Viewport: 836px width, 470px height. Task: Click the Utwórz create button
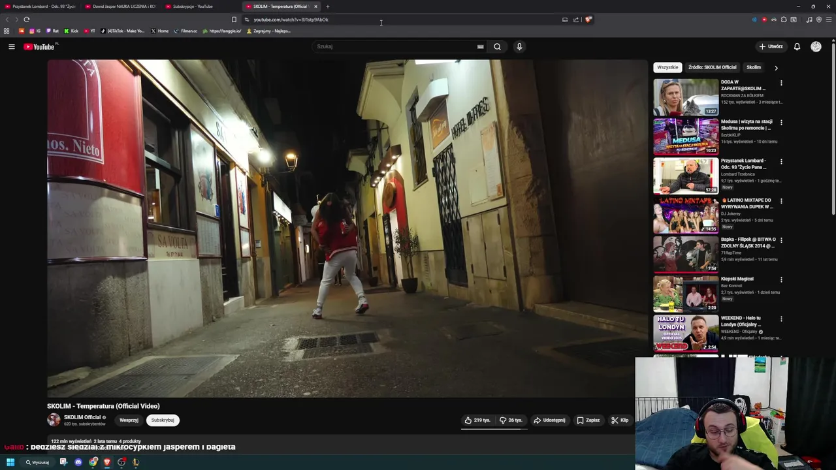pos(771,46)
